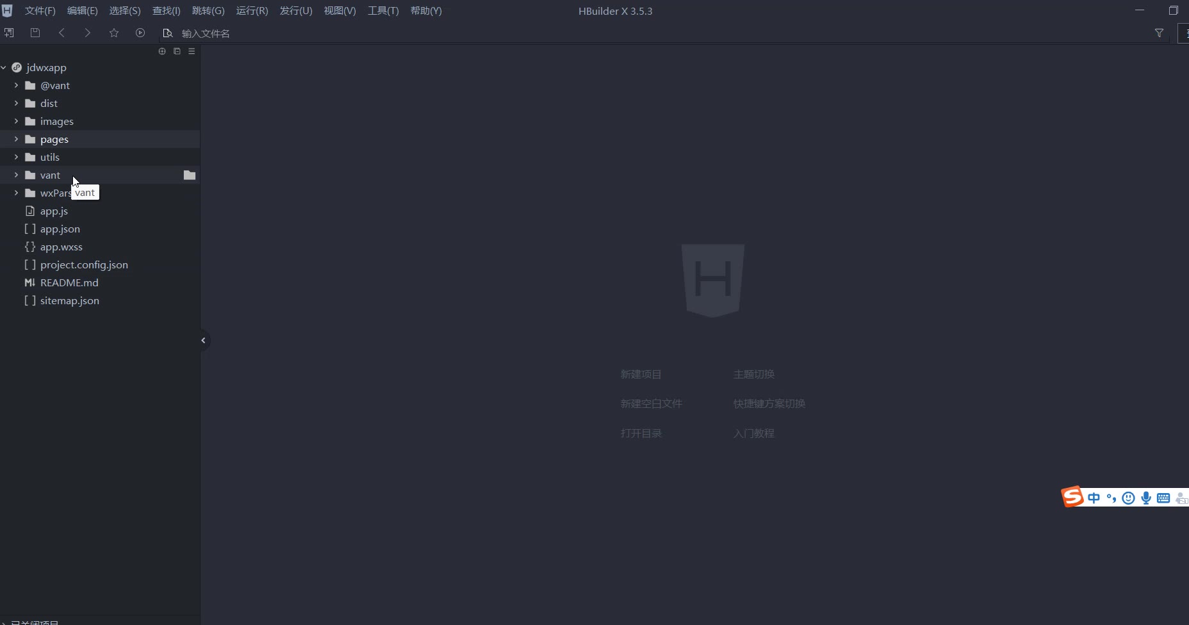
Task: Expand the vant folder arrow
Action: pos(16,175)
